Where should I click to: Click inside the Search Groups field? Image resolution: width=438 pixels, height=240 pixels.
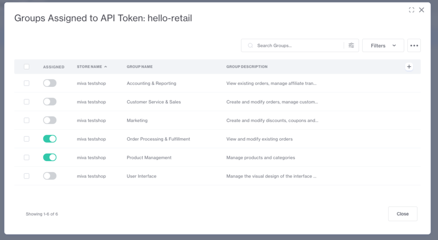298,45
